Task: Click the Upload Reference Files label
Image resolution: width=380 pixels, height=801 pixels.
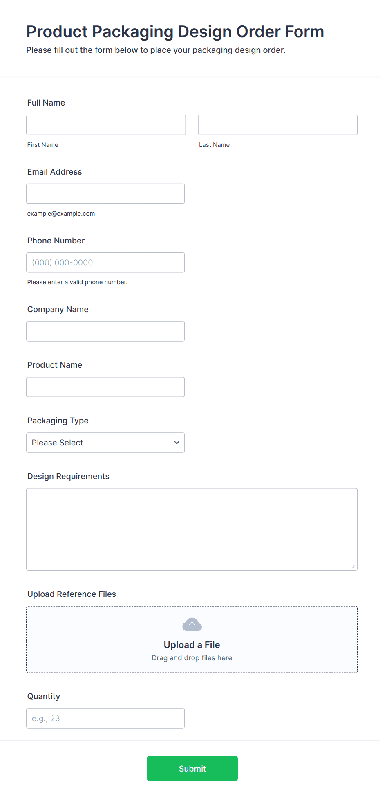Action: 72,594
